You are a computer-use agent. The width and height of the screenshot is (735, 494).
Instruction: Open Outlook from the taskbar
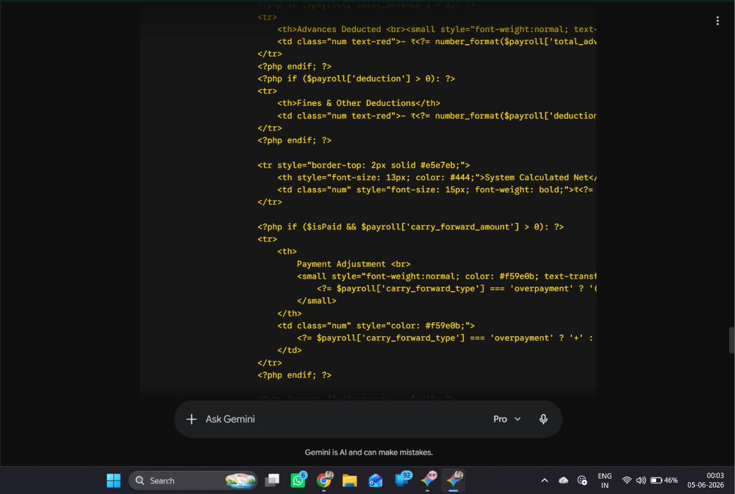376,481
